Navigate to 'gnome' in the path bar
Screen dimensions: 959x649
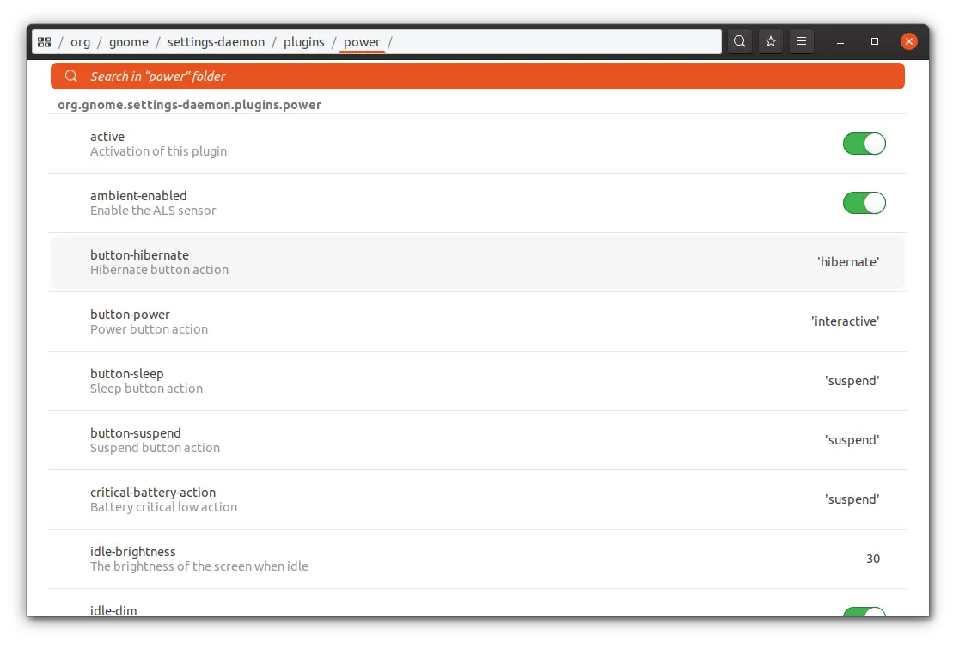coord(128,42)
